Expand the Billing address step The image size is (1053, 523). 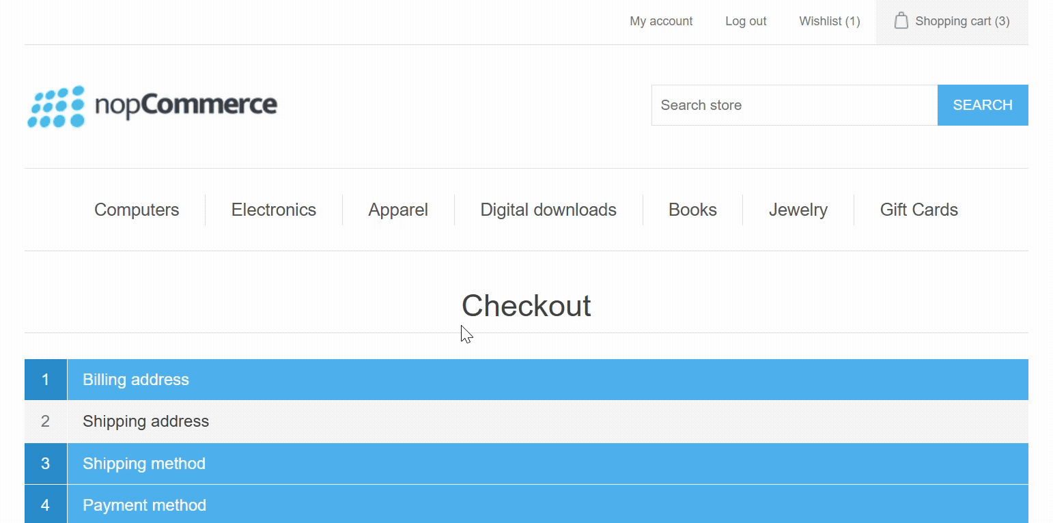point(136,380)
